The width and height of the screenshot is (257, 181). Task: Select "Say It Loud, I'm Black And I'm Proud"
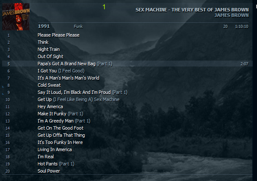(82, 92)
